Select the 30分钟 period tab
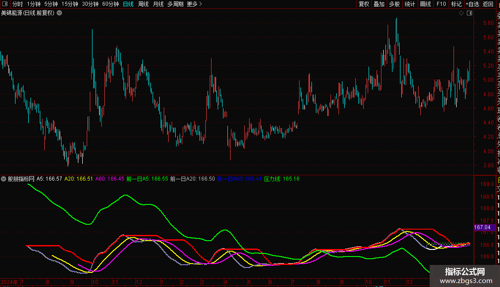 (x=90, y=4)
